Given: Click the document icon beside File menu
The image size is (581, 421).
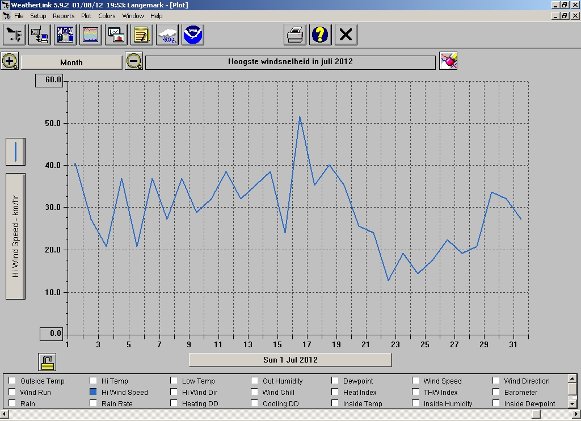Looking at the screenshot, I should click(6, 16).
